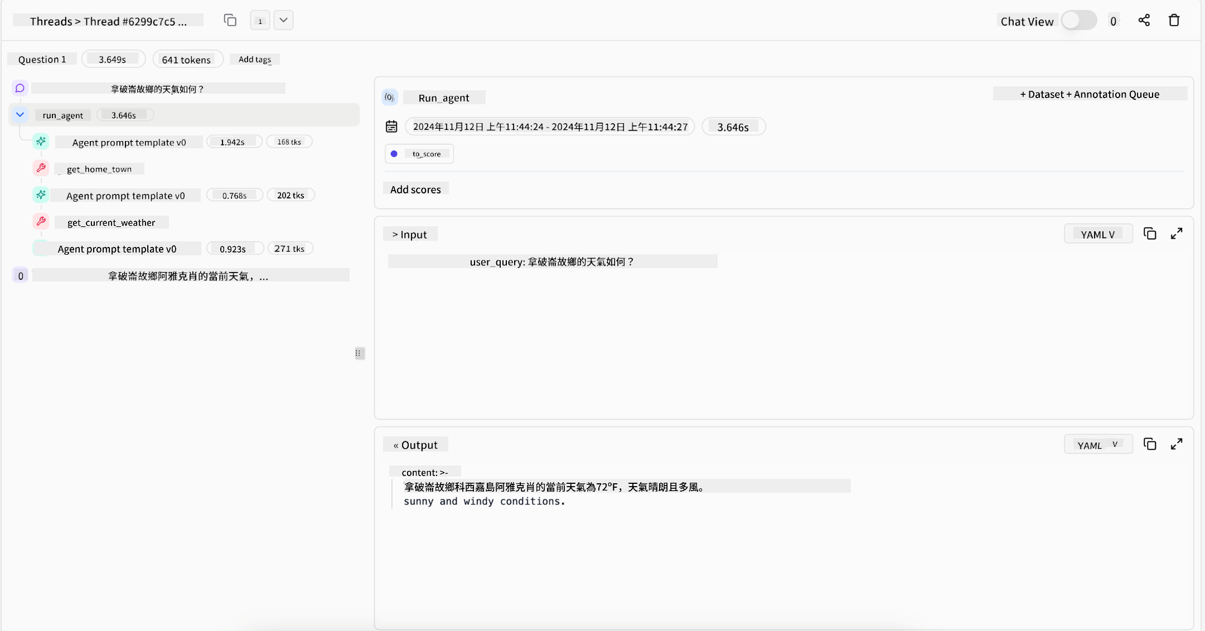Click the thread counter 1 box
Viewport: 1205px width, 631px height.
click(x=260, y=21)
